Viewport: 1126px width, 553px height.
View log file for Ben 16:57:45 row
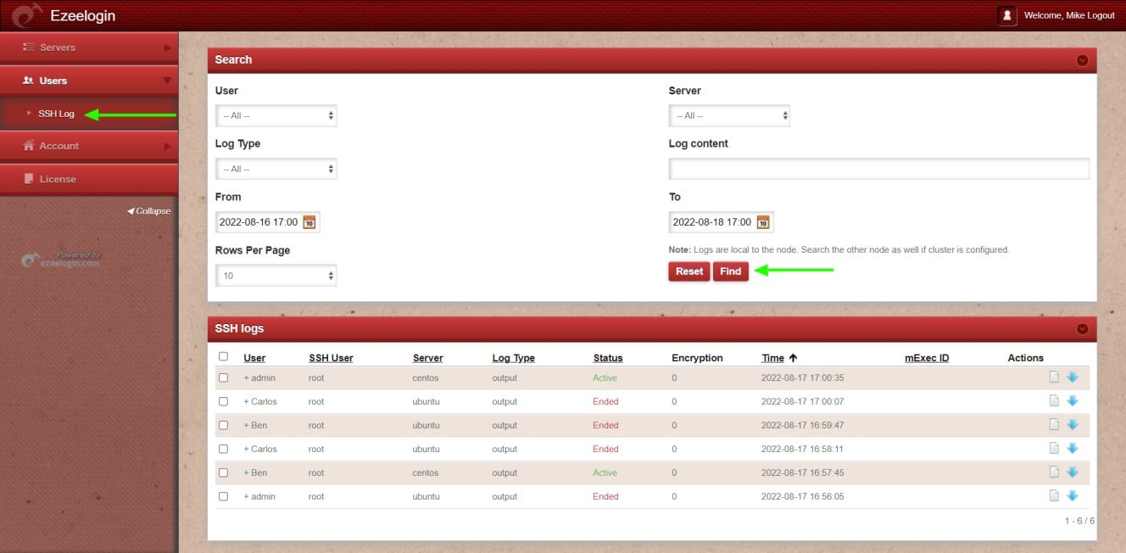[x=1054, y=472]
